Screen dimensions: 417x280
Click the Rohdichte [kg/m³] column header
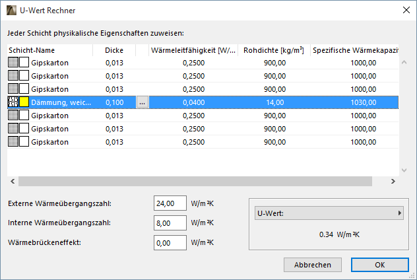(274, 50)
